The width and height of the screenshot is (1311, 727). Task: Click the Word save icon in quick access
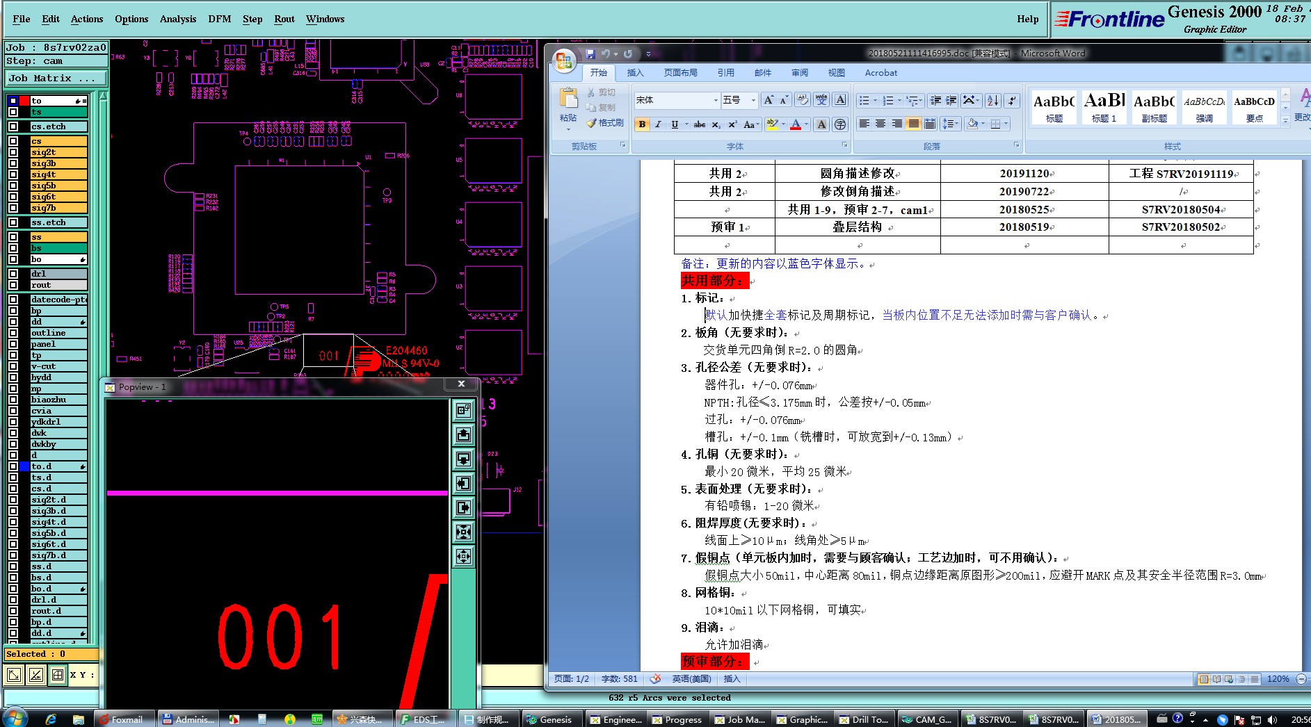(590, 54)
